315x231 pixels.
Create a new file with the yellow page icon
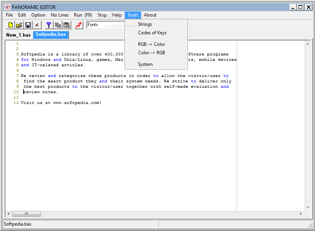[10, 25]
